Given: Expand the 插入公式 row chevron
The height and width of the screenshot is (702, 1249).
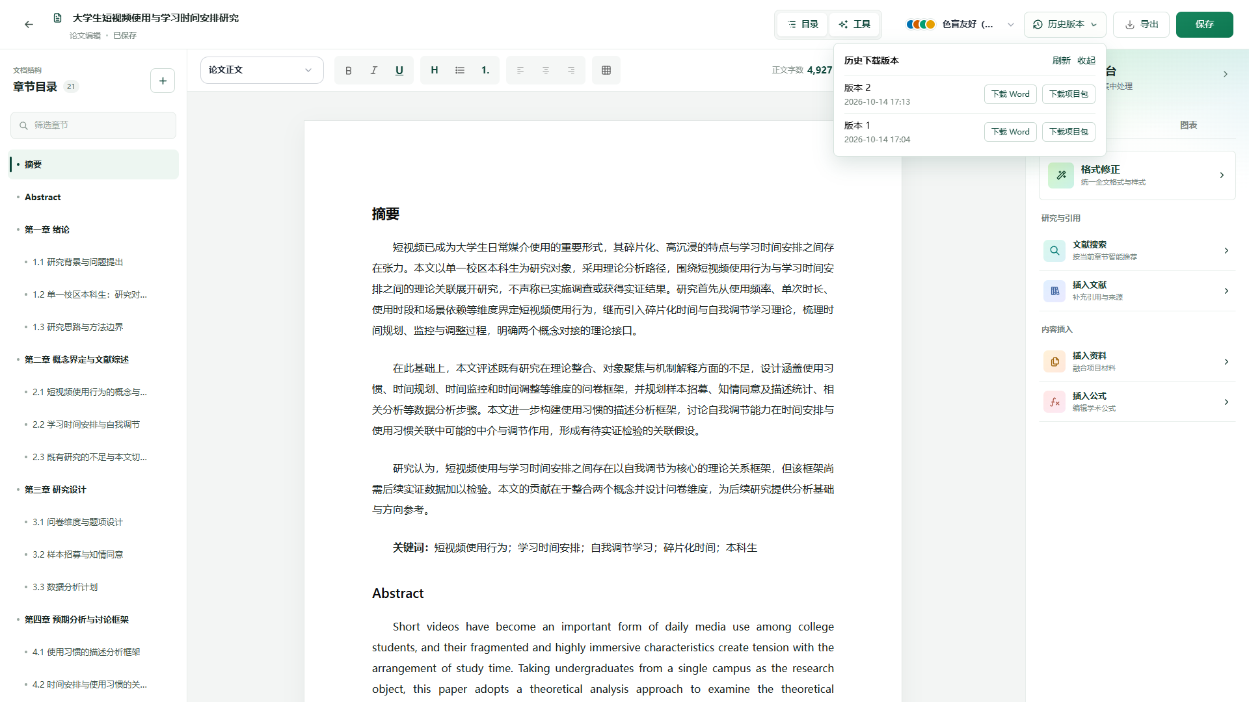Looking at the screenshot, I should (x=1226, y=402).
